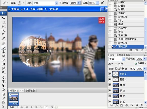Switch to the 测量记录 tab
The image size is (147, 109).
point(30,90)
